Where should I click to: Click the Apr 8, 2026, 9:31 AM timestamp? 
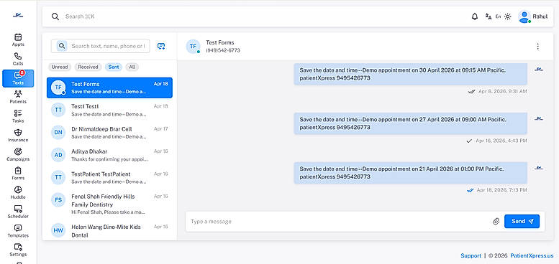(502, 92)
